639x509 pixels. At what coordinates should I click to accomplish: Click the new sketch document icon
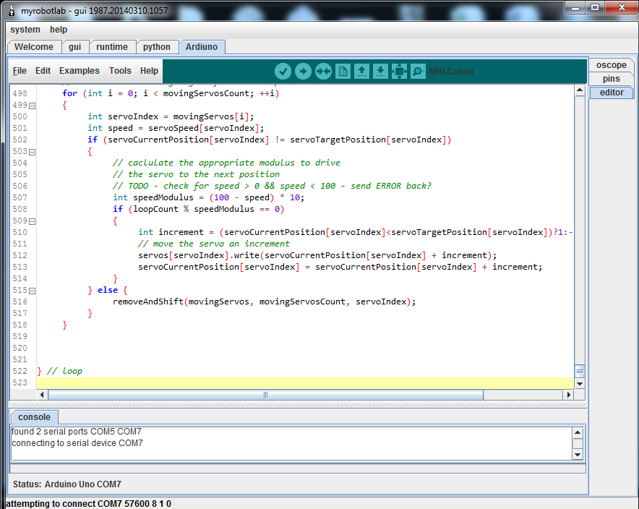[342, 71]
